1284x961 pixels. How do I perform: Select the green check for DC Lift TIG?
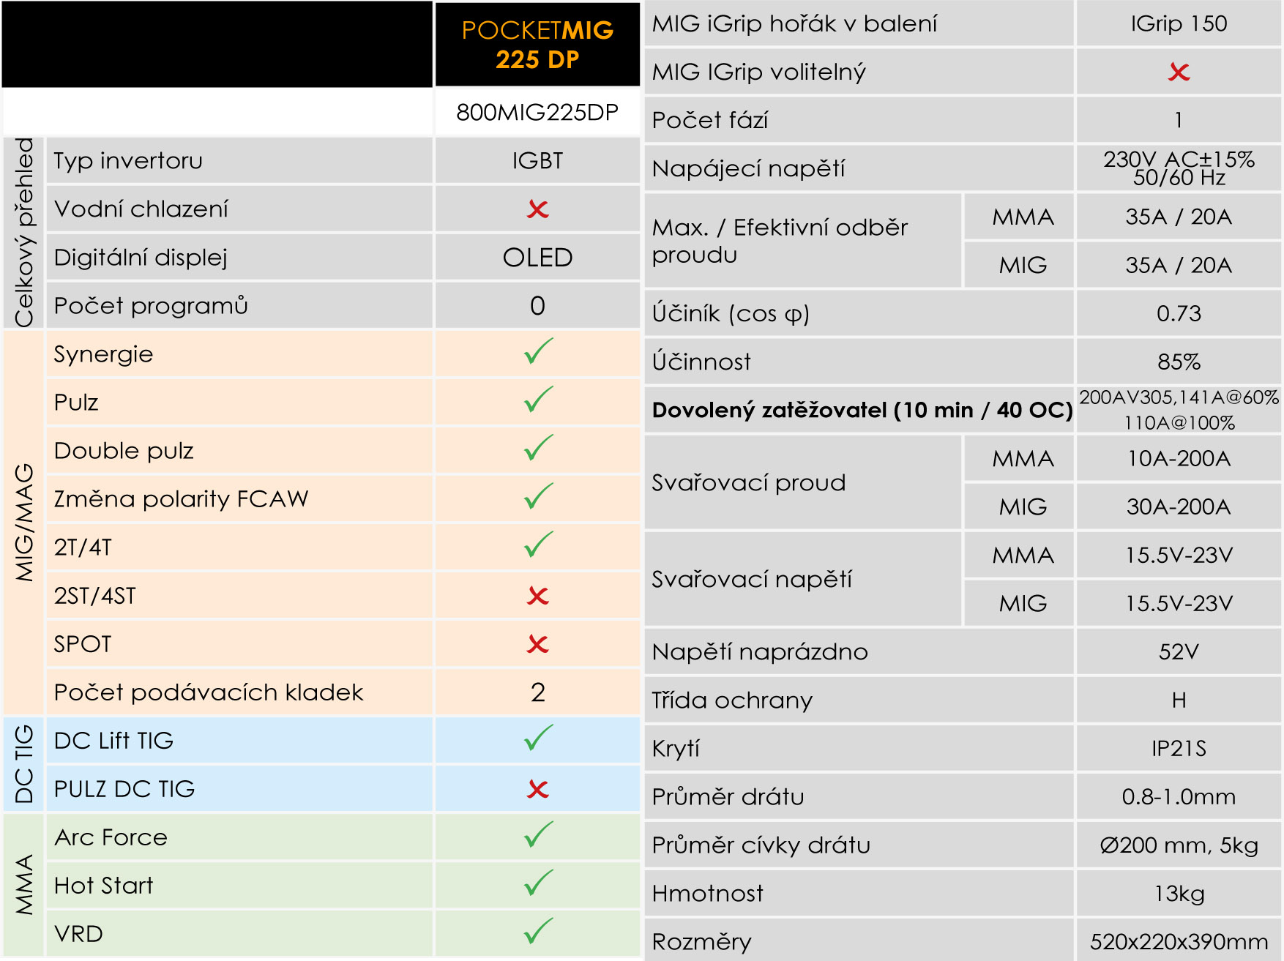click(x=538, y=738)
